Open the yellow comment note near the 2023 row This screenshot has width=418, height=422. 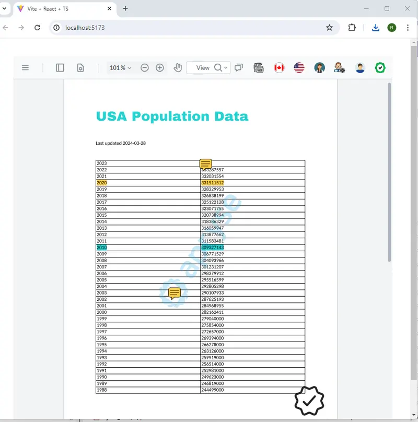(x=205, y=164)
